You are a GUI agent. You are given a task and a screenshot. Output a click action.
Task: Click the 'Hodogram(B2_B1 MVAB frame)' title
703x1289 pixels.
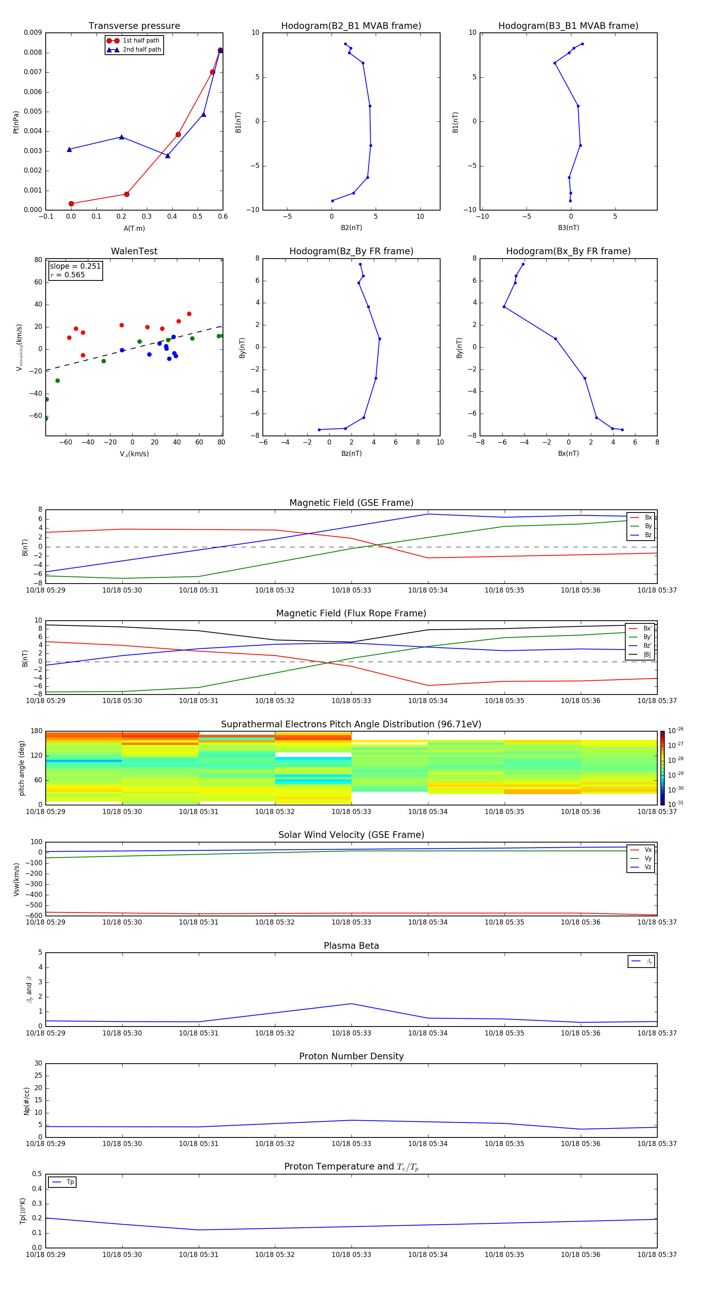(351, 25)
